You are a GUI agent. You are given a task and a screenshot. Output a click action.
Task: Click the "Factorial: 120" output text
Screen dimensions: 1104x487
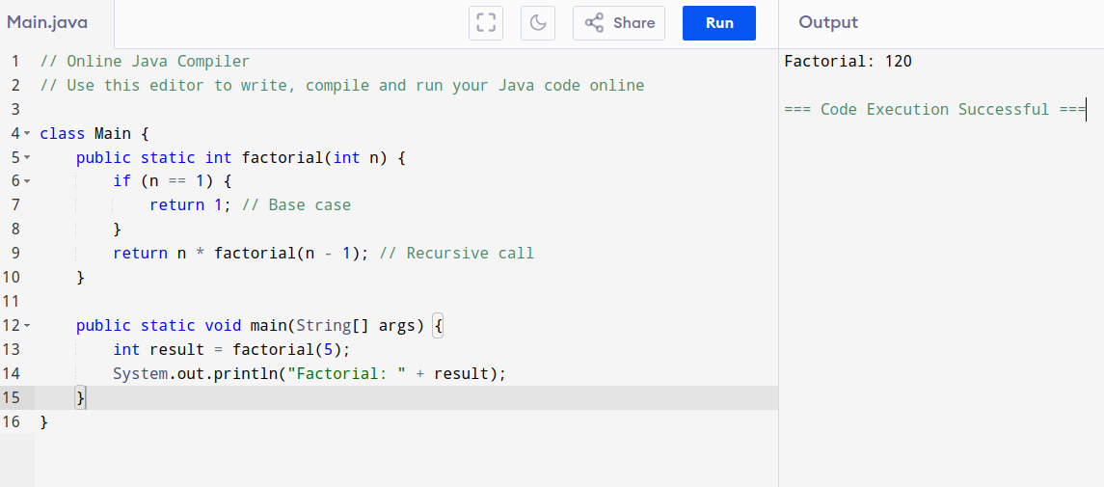click(848, 62)
